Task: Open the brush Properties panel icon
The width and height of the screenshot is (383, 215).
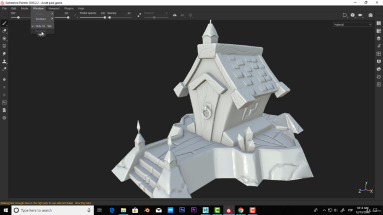Action: click(x=379, y=46)
